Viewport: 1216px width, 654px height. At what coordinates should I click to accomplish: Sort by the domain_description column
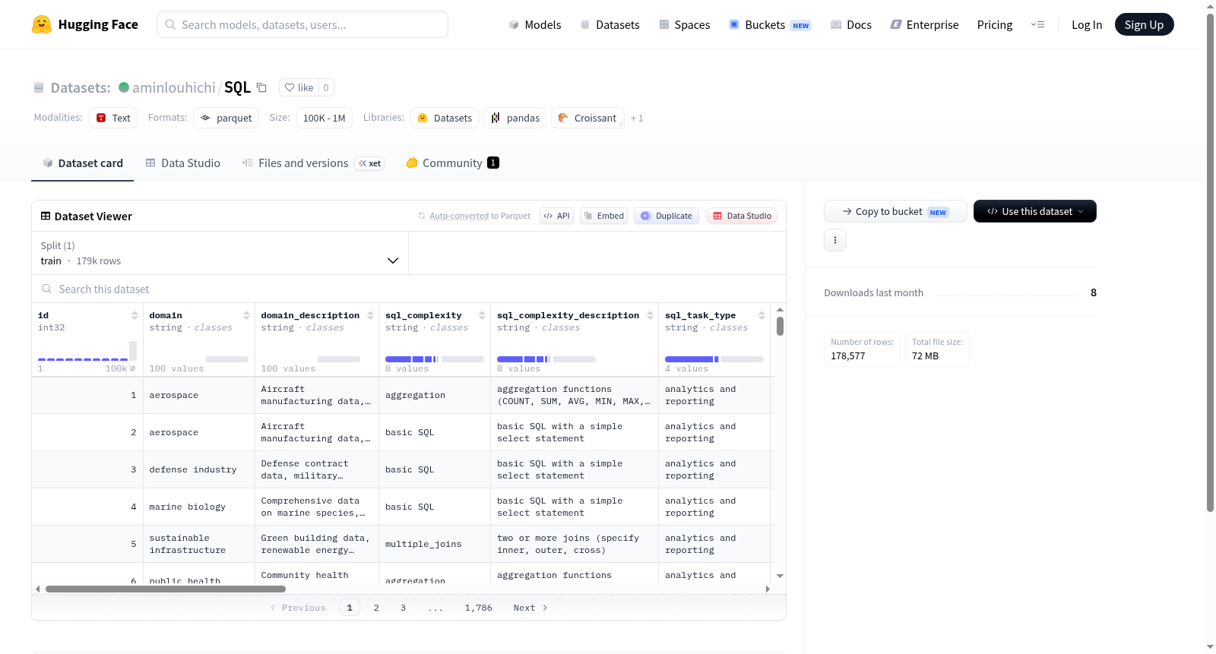370,315
